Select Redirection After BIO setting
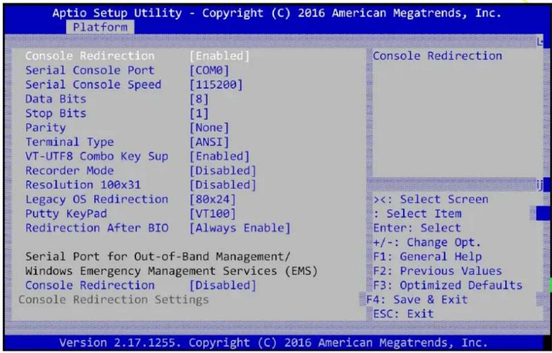Viewport: 552px width, 353px height. 96,228
